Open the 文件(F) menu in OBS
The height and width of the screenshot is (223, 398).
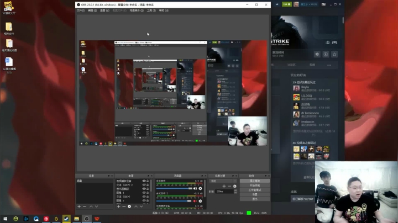tap(81, 10)
